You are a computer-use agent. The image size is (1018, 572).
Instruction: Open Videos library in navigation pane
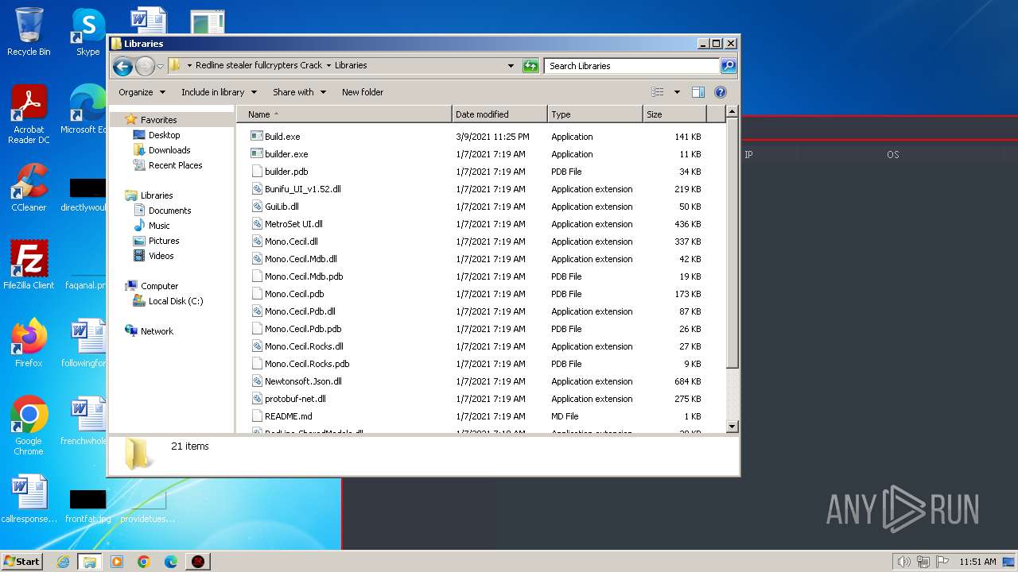coord(161,256)
